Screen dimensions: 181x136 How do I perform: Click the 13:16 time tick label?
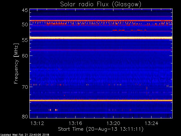pos(75,123)
